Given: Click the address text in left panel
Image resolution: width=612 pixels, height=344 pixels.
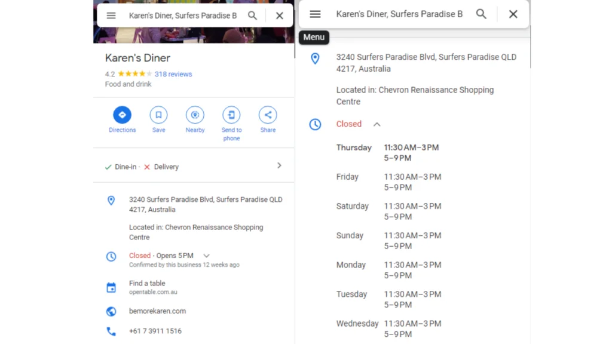Looking at the screenshot, I should [x=206, y=204].
